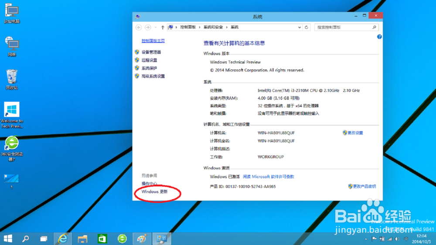Open the Recycle Bin desktop icon

tap(12, 79)
